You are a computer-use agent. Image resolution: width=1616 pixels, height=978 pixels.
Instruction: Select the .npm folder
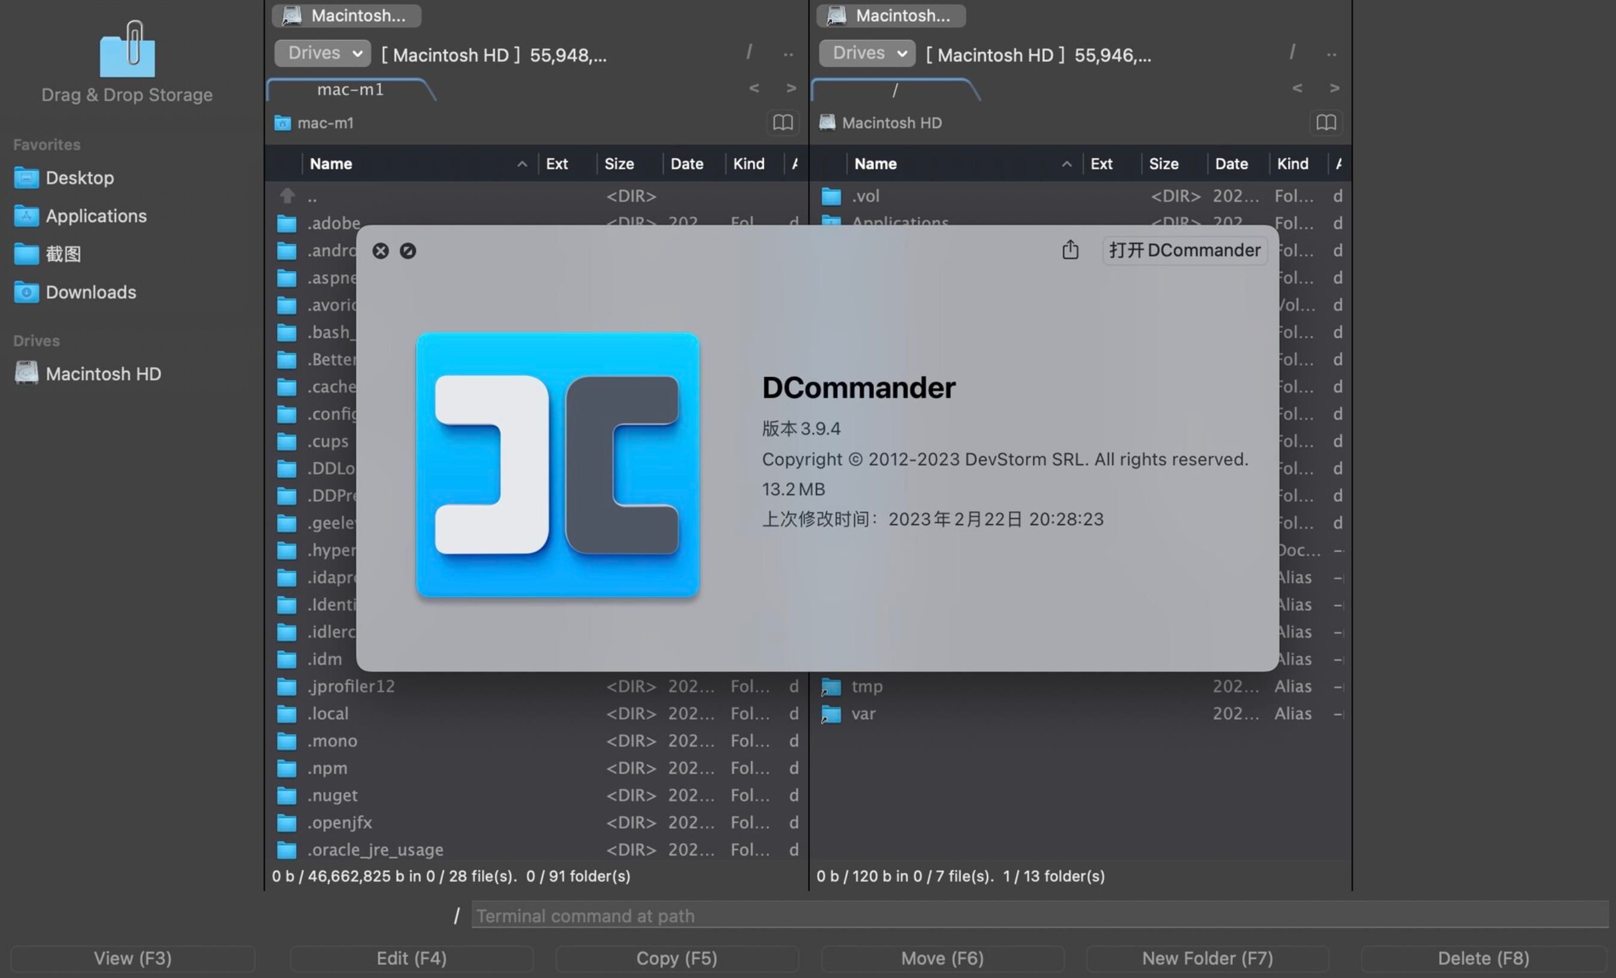click(x=537, y=768)
